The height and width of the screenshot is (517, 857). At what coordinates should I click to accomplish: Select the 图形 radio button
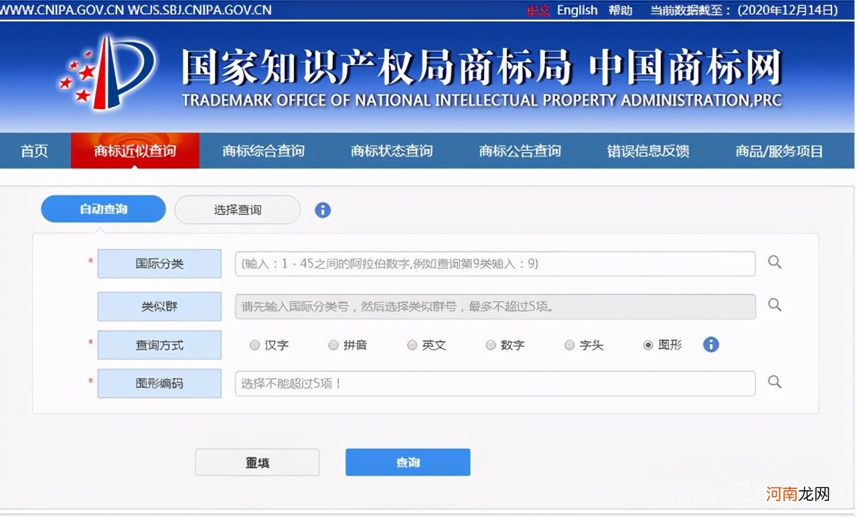coord(648,346)
